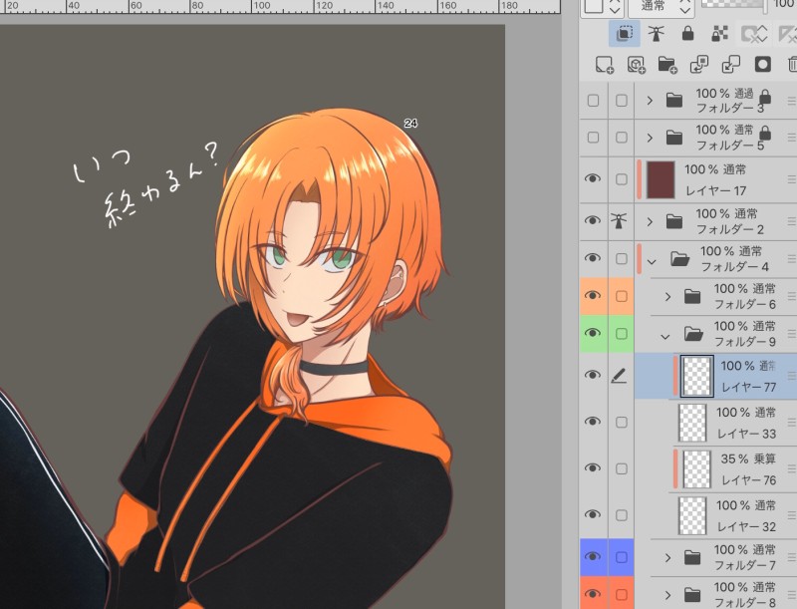
Task: Expand フォルダー 3 chevron
Action: (650, 101)
